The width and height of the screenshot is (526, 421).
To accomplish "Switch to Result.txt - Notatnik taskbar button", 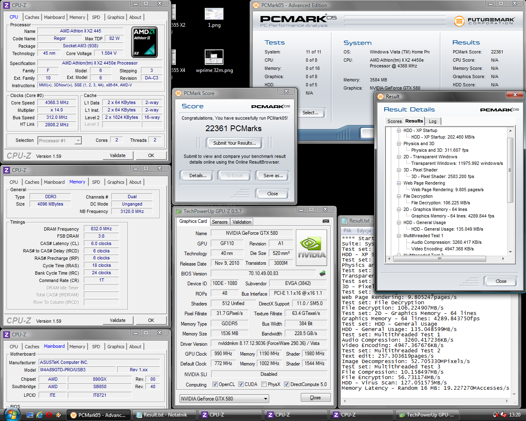I will pos(164,415).
